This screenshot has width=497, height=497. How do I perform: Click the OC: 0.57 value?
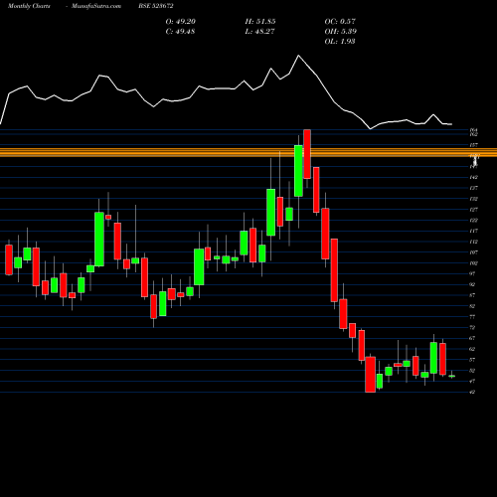click(x=340, y=22)
